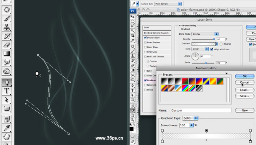Select Styles in the Layer Style list
This screenshot has height=145, width=256.
[x=157, y=27]
